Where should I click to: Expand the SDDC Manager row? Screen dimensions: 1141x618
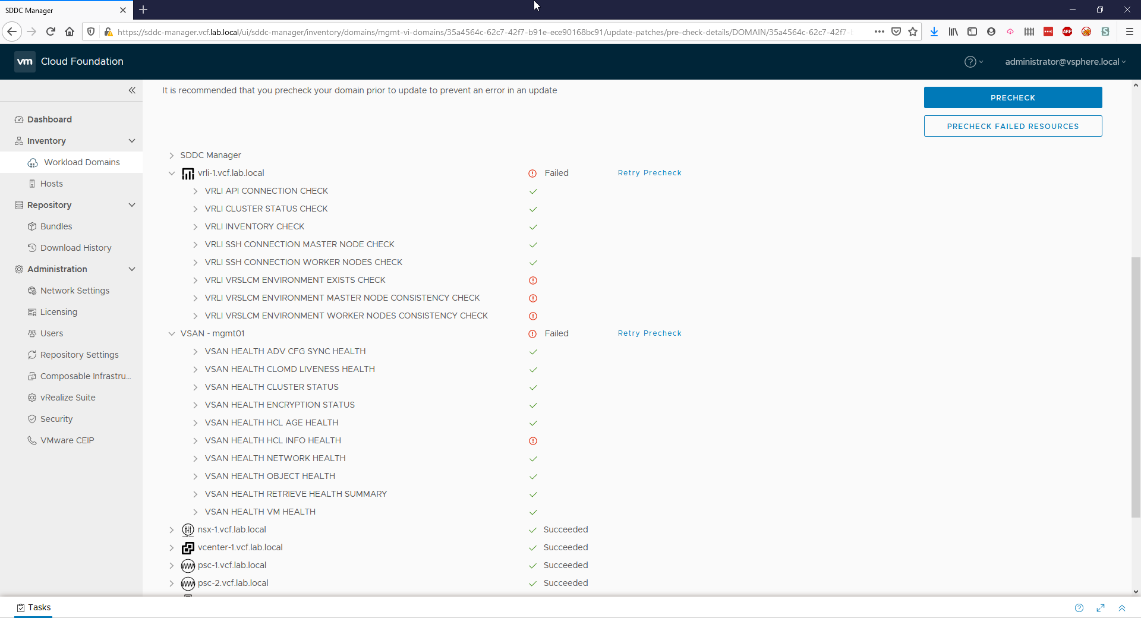point(171,155)
